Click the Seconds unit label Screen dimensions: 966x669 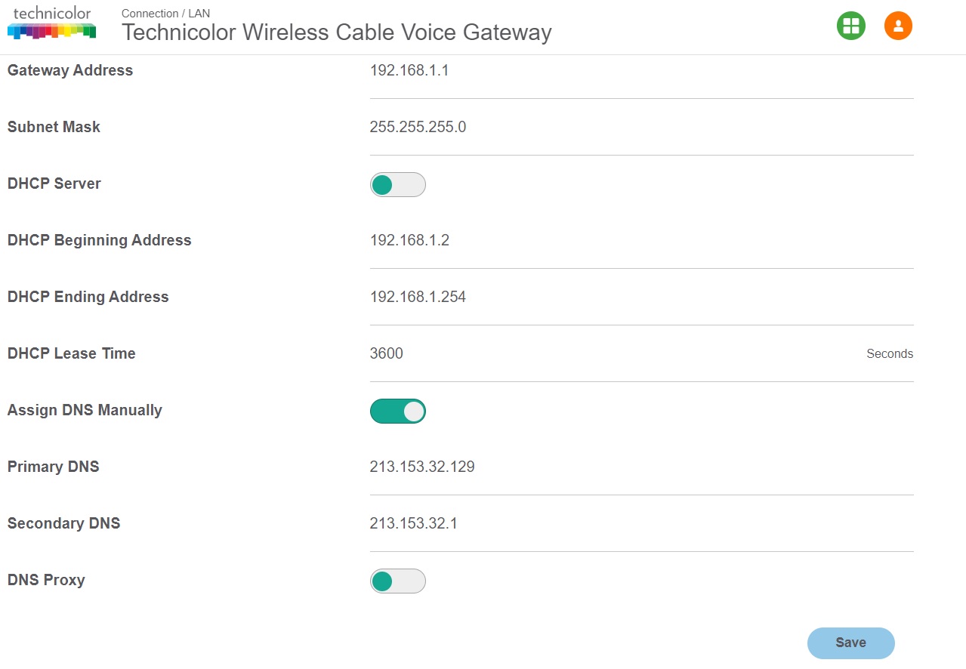[x=890, y=354]
